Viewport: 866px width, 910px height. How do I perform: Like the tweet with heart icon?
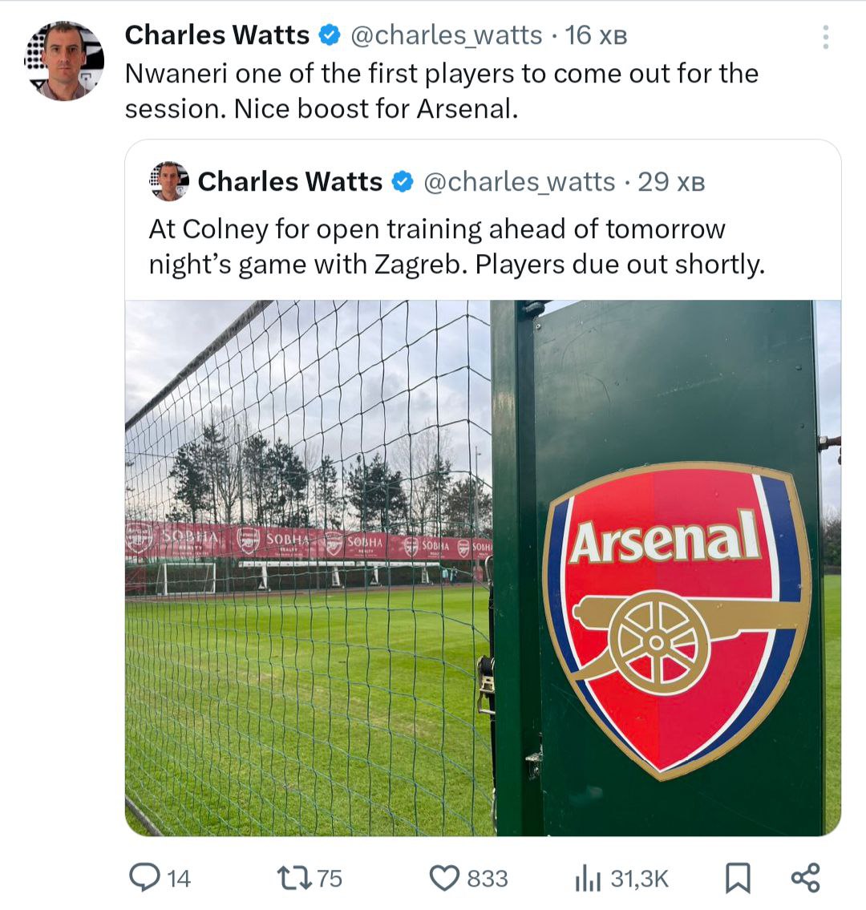pos(444,877)
